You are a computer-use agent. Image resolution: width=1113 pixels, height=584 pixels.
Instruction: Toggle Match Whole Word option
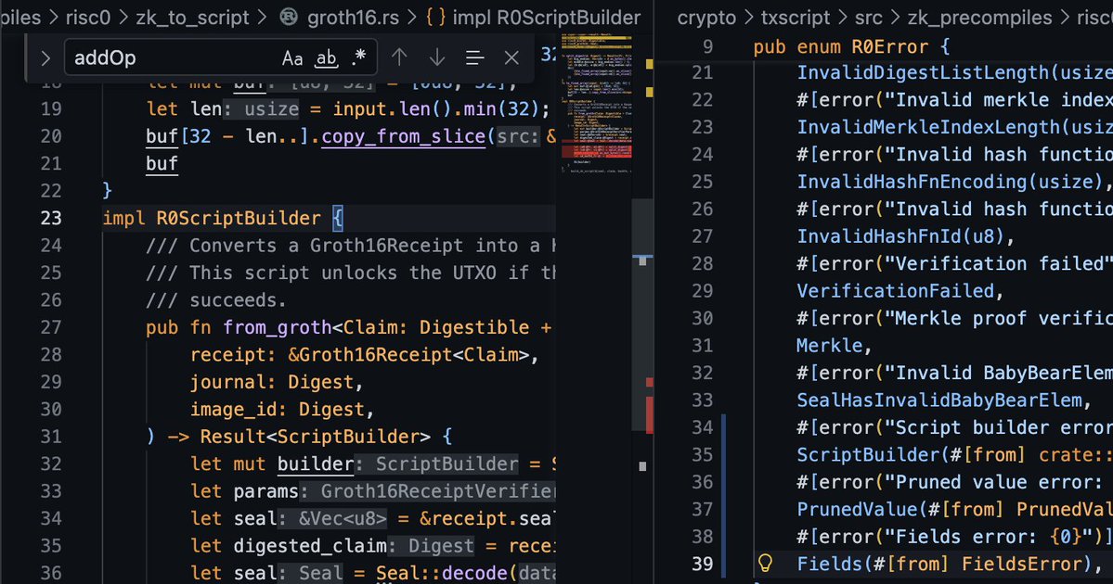tap(326, 58)
